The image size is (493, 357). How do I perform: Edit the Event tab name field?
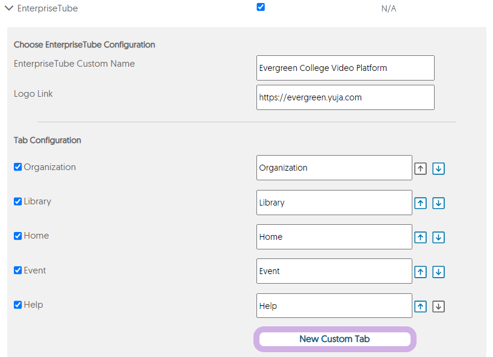tap(334, 271)
